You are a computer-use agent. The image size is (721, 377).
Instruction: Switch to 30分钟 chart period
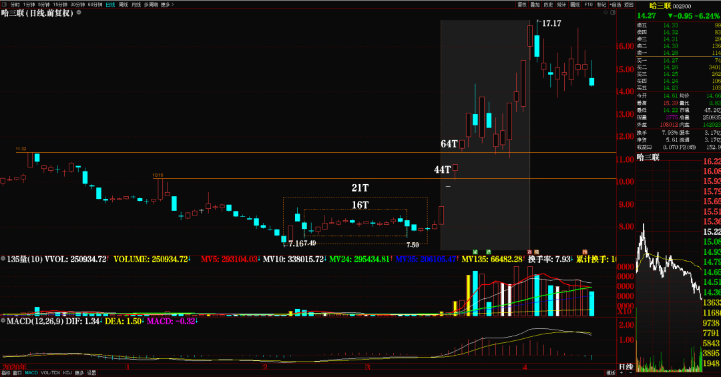pyautogui.click(x=77, y=5)
